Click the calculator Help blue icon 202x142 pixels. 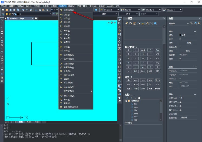click(x=155, y=23)
